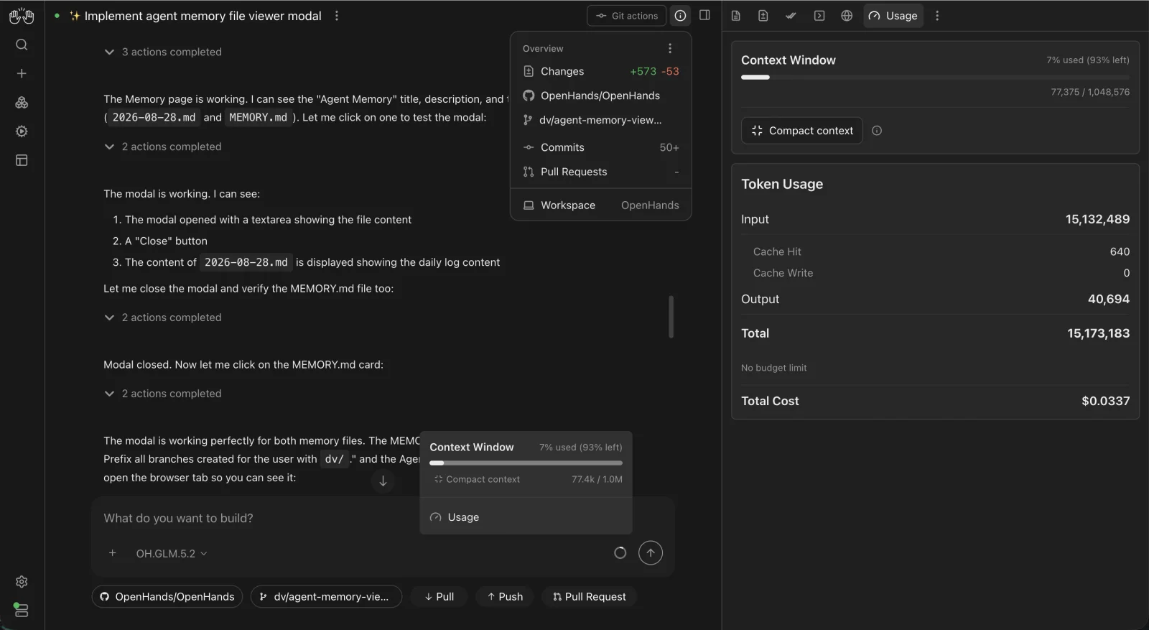Image resolution: width=1149 pixels, height=630 pixels.
Task: Click Context Window progress bar in Usage panel
Action: [x=935, y=77]
